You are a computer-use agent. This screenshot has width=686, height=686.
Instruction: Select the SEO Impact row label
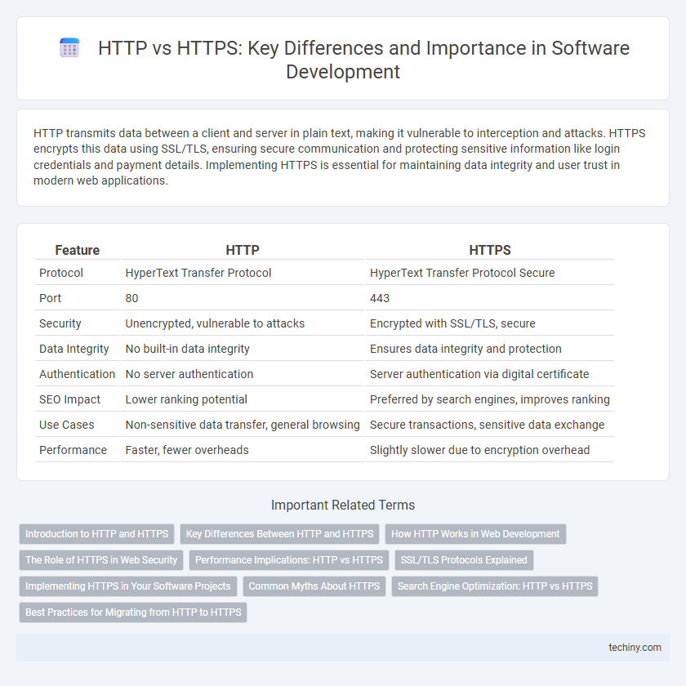pos(69,400)
